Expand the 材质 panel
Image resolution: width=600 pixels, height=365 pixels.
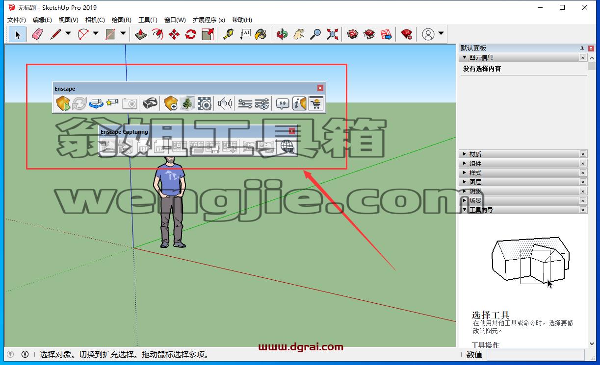pos(465,154)
